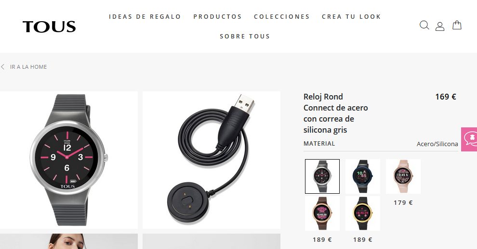Click the back chevron beside Ir a la home
This screenshot has width=477, height=249.
tap(3, 67)
